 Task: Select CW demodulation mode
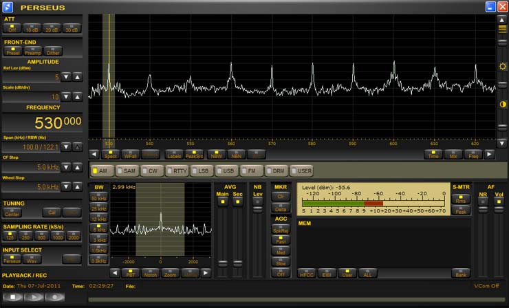[x=152, y=170]
